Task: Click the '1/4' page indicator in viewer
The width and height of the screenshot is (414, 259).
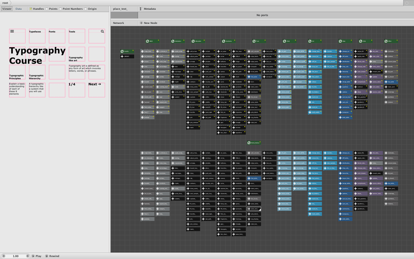Action: [x=72, y=84]
